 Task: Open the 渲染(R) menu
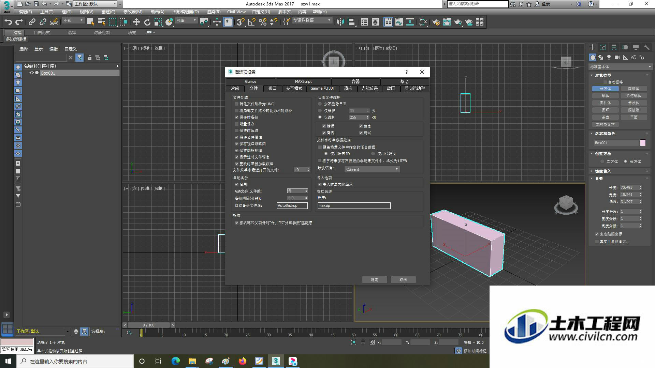[214, 12]
